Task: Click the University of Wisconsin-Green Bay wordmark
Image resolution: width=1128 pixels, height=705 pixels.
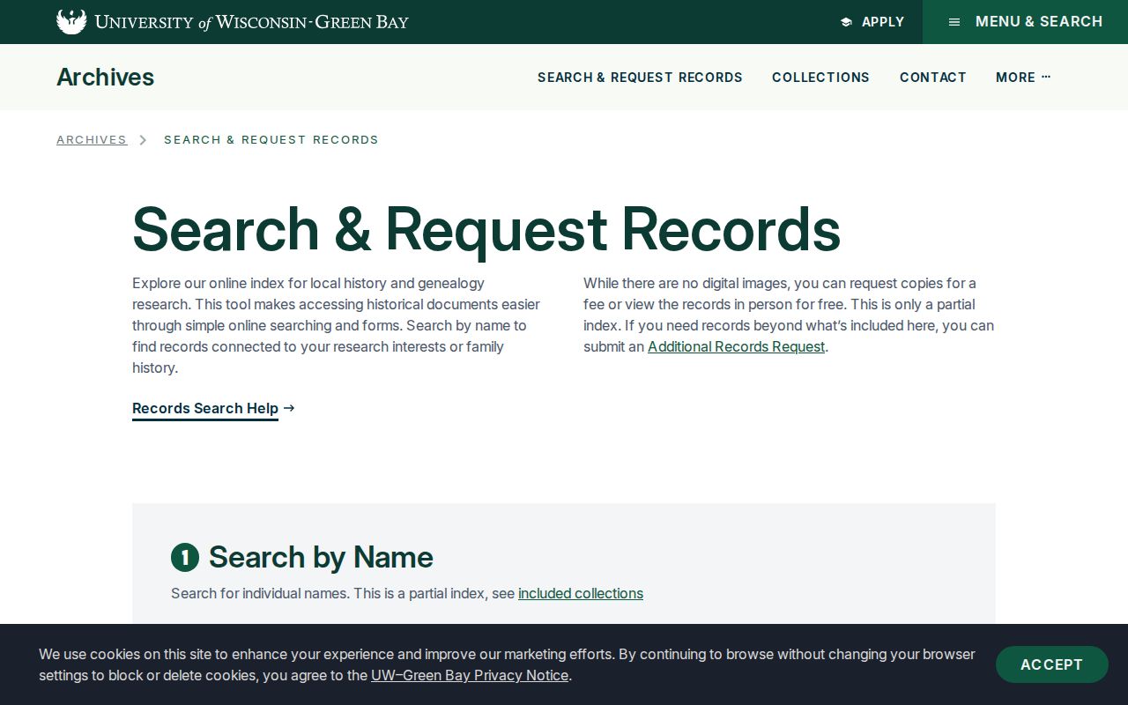Action: [252, 22]
